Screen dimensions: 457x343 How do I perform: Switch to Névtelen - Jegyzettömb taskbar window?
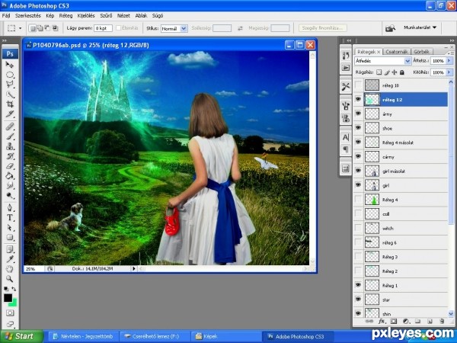(83, 337)
